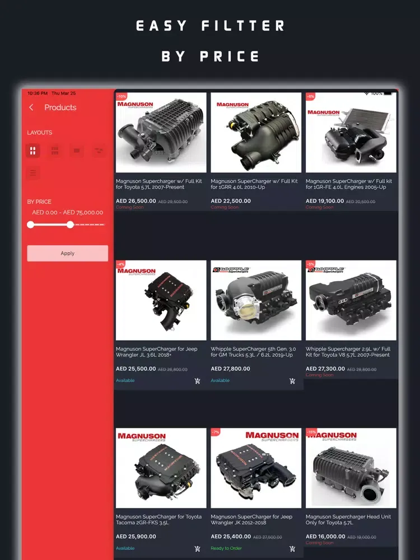Viewport: 420px width, 560px height.
Task: Click title 'Magnuson Supercharger Head Unit Only'
Action: point(348,520)
